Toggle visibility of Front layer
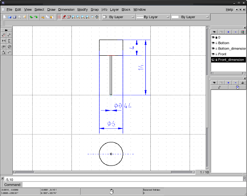 [x=213, y=54]
